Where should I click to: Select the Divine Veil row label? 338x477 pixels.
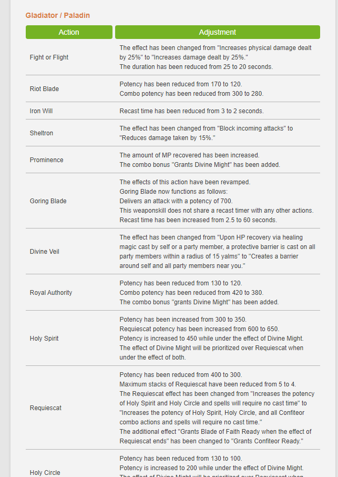(44, 252)
